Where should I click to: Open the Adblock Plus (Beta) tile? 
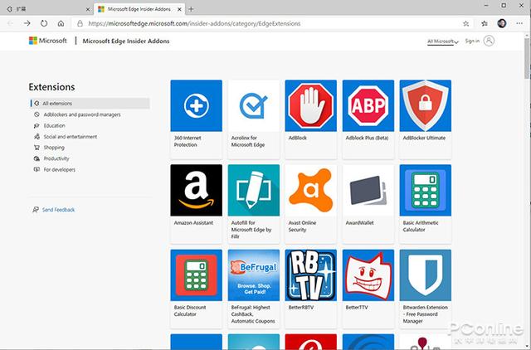[368, 119]
